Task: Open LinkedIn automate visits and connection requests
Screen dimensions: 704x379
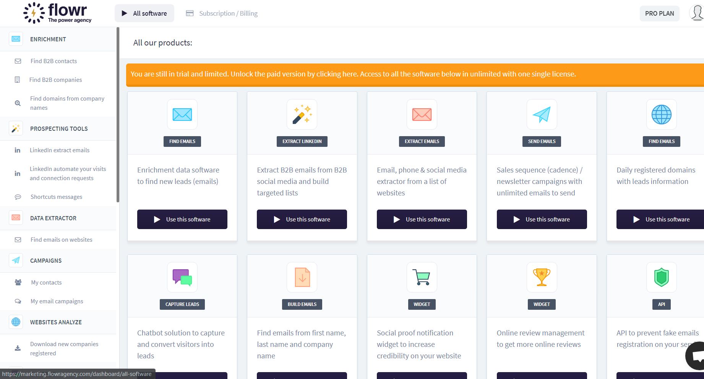Action: tap(68, 173)
